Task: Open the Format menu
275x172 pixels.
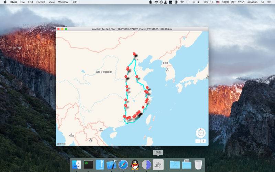Action: (x=41, y=2)
